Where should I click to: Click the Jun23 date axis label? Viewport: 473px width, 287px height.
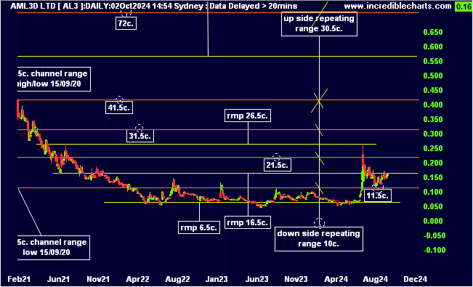[258, 279]
